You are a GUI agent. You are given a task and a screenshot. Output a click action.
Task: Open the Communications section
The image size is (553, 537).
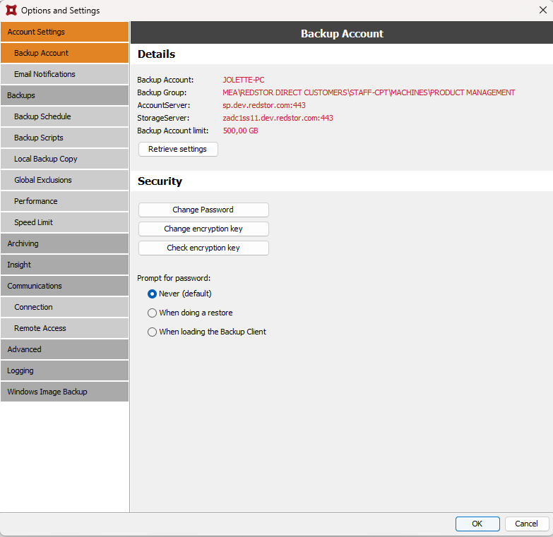[64, 285]
